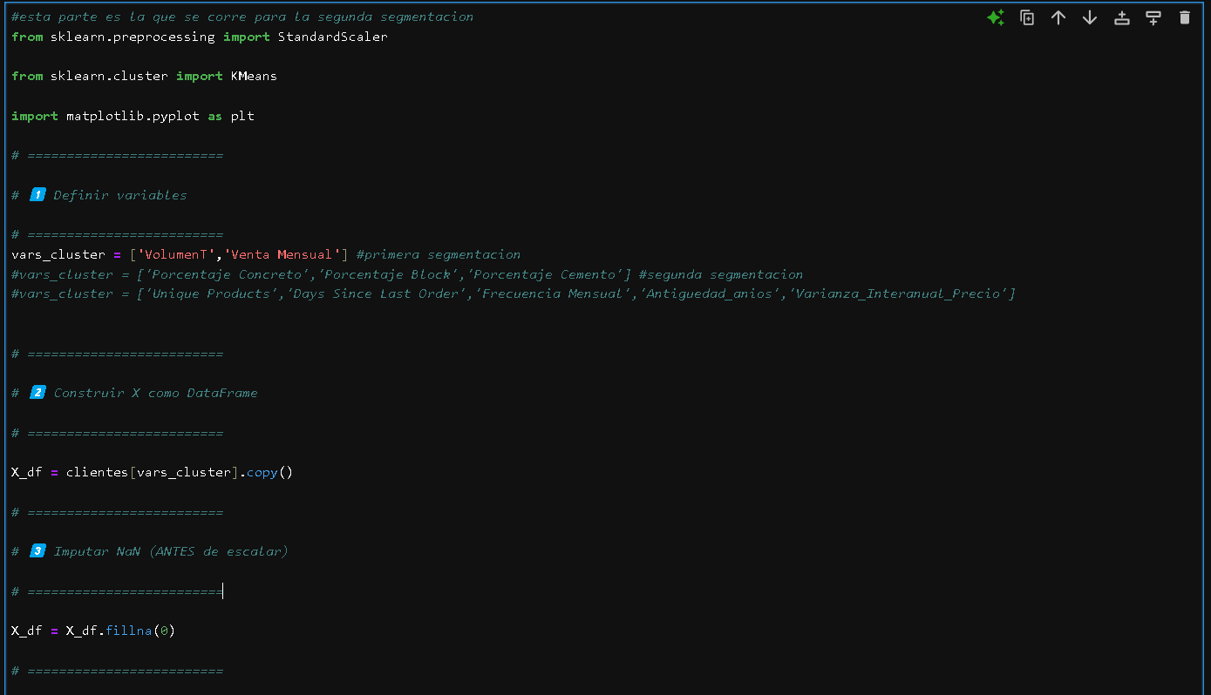
Task: Click the 'Definir variables' comment
Action: click(x=119, y=195)
